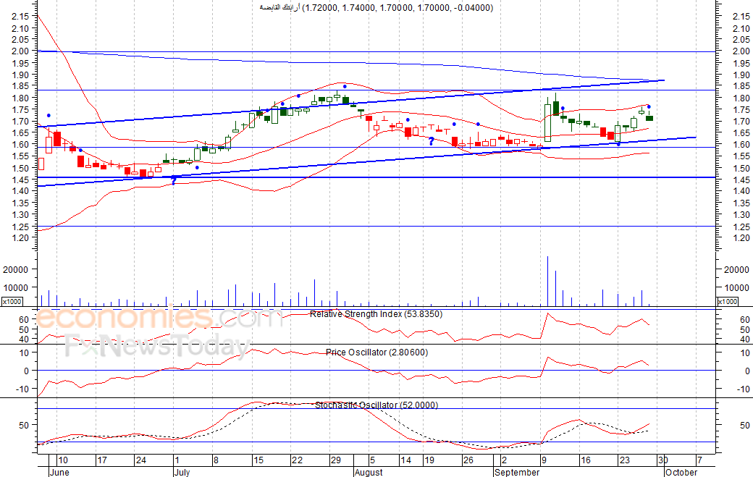This screenshot has width=753, height=477.
Task: Click the July month label
Action: 182,472
